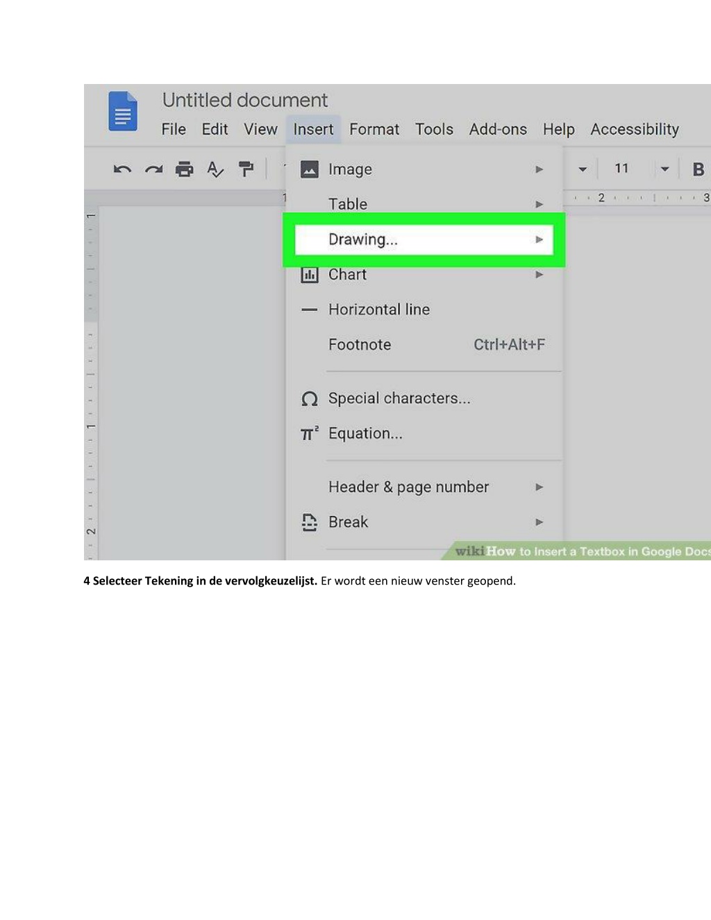Click the Image menu icon
The height and width of the screenshot is (920, 711).
tap(309, 169)
